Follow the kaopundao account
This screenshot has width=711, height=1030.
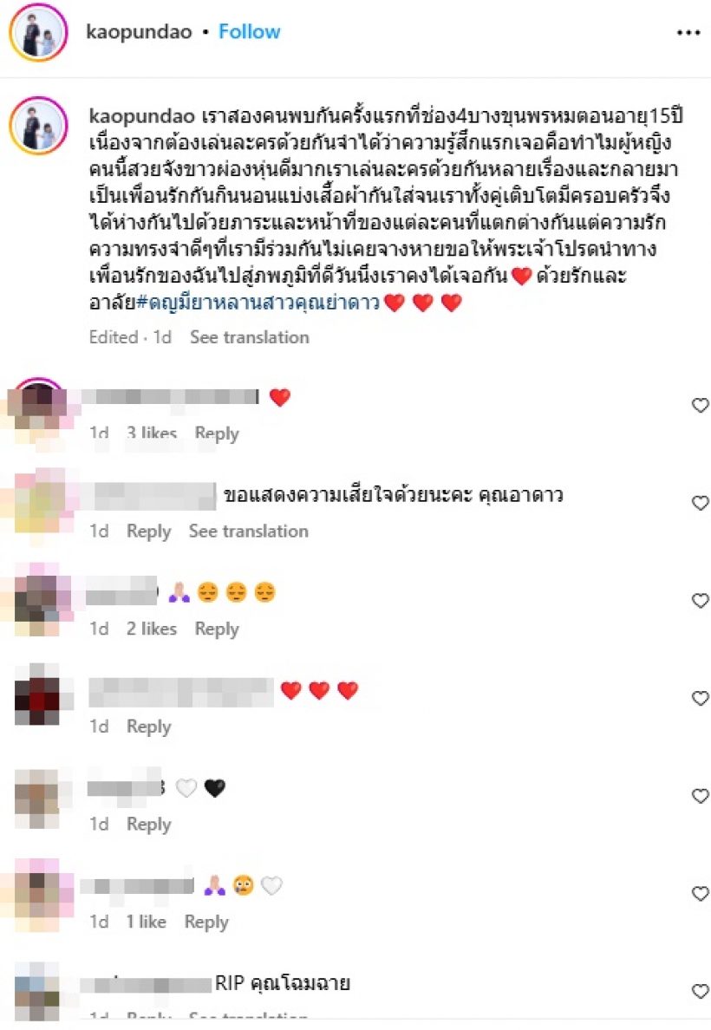tap(249, 31)
